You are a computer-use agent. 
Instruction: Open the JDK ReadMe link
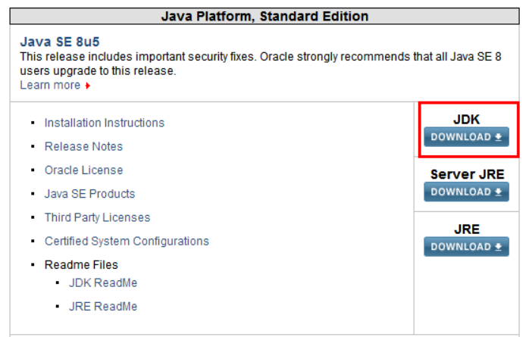tap(103, 282)
